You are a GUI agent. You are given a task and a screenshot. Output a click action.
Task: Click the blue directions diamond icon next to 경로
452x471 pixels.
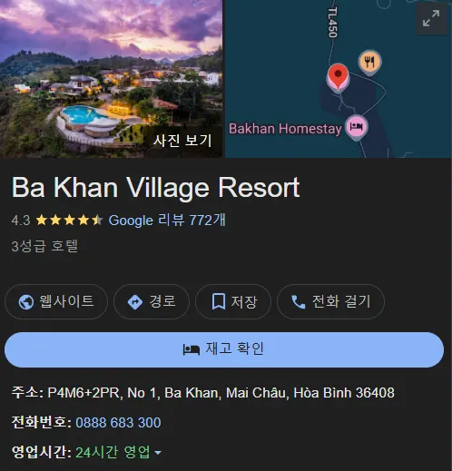coord(135,302)
